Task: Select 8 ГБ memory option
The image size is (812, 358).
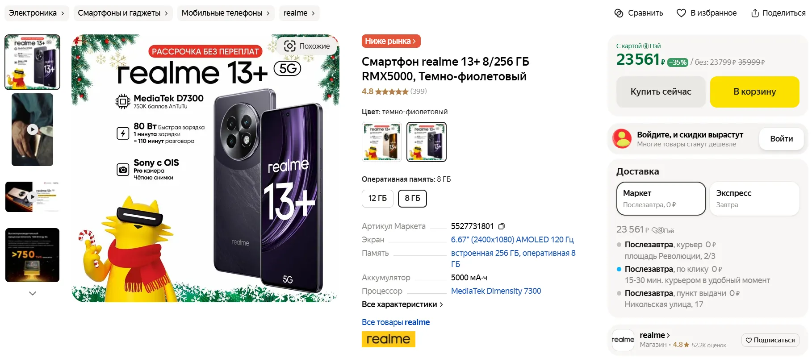Action: [412, 198]
